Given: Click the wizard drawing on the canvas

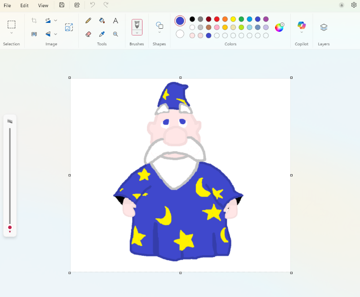Looking at the screenshot, I should 178,172.
